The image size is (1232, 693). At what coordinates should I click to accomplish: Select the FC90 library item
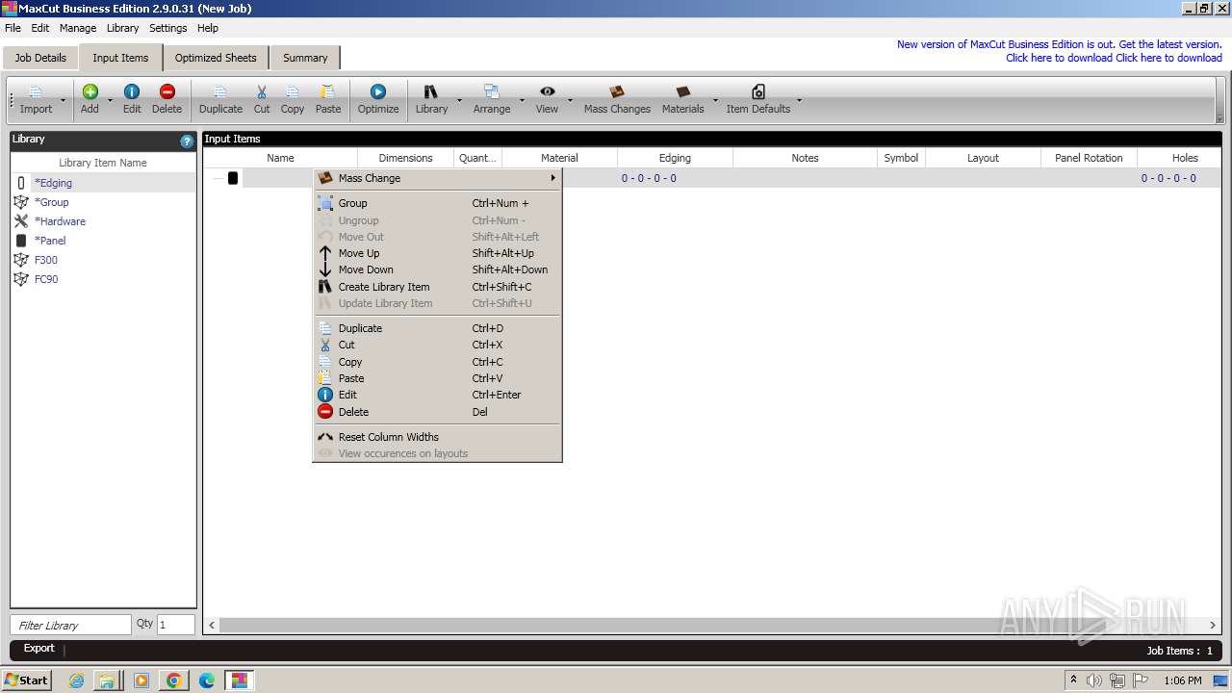(103, 279)
